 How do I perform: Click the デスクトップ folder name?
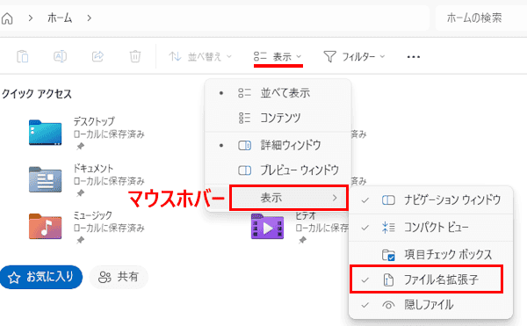[x=94, y=121]
